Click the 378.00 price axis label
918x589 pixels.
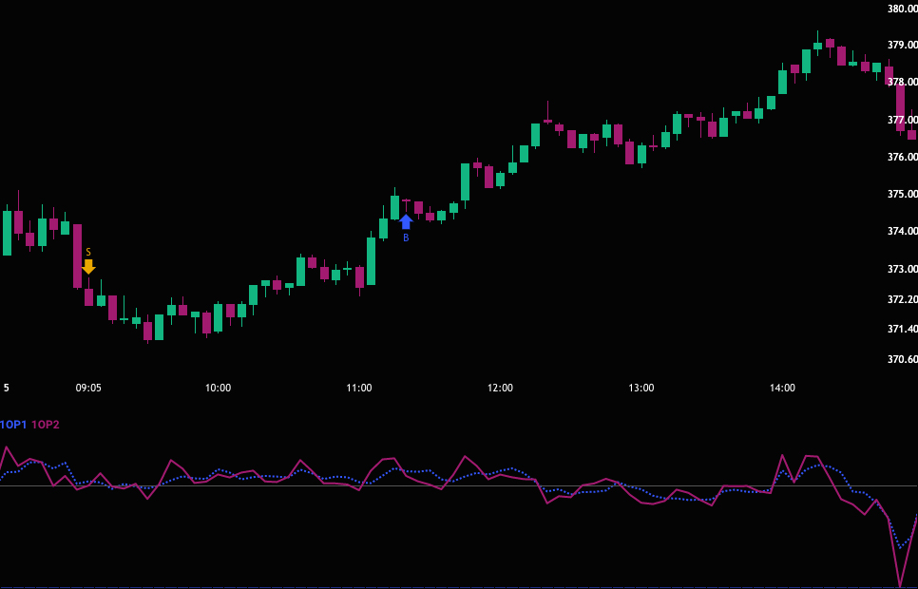[903, 82]
